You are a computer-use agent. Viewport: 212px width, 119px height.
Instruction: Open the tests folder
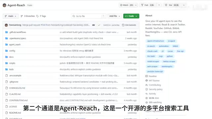(11, 69)
